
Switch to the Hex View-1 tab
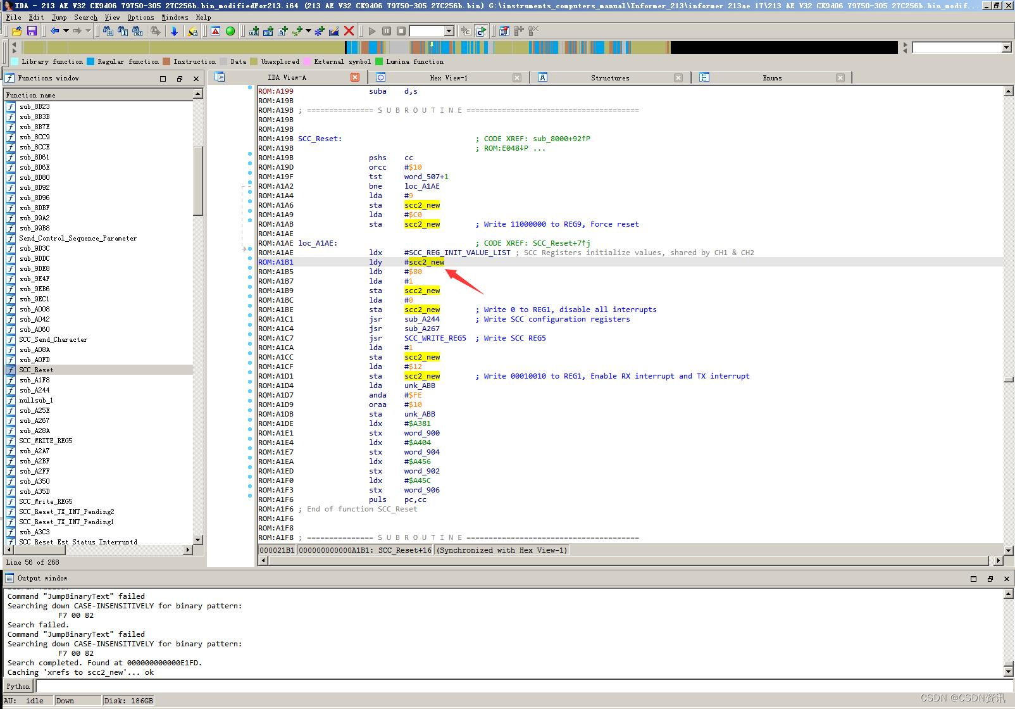pyautogui.click(x=448, y=78)
